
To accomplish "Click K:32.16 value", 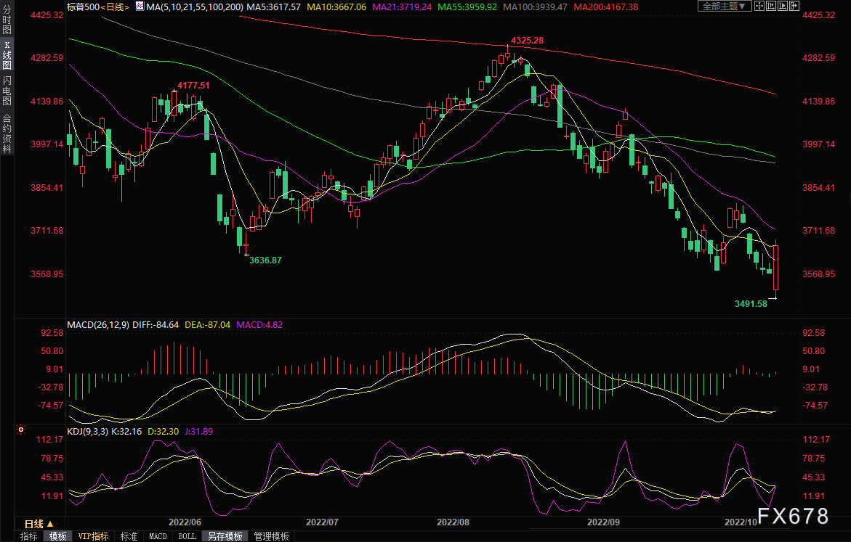I will pos(126,432).
